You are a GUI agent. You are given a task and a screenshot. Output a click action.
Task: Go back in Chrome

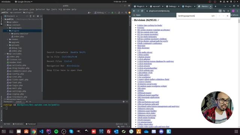coord(134,11)
